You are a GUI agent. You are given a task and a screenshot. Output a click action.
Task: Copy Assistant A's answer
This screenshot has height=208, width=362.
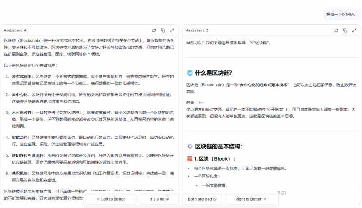coord(163,30)
